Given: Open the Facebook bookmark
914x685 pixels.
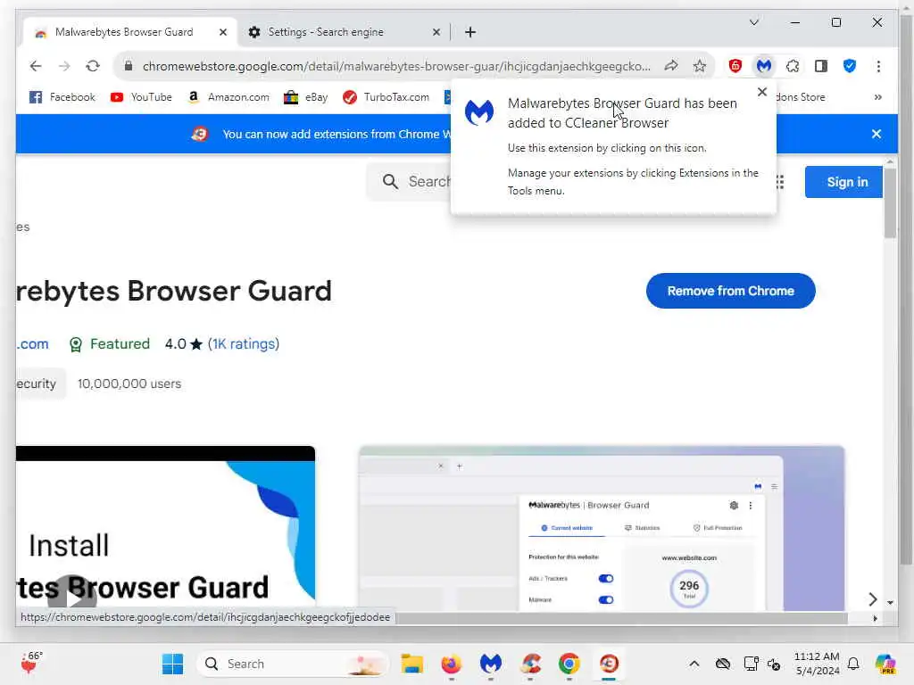Looking at the screenshot, I should (x=62, y=97).
